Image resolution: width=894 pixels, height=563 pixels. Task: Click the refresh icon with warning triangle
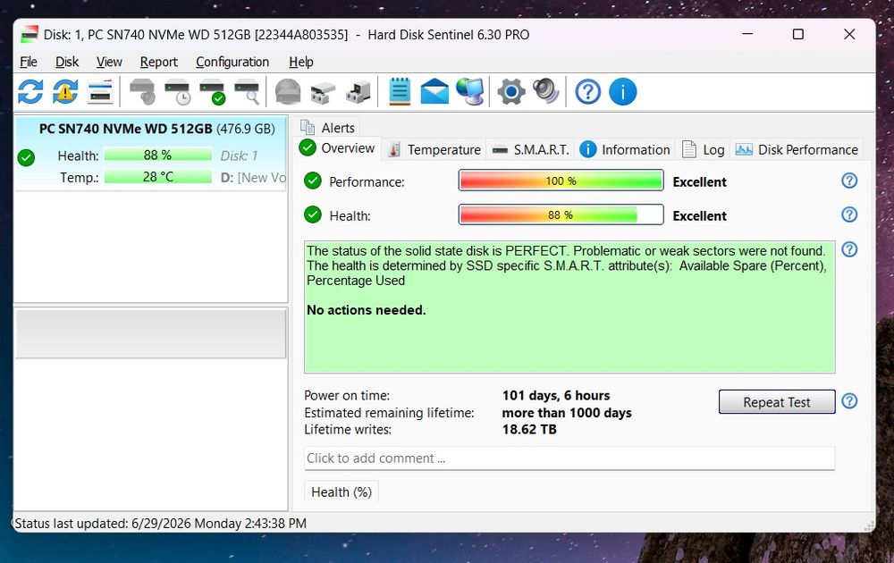[x=65, y=92]
